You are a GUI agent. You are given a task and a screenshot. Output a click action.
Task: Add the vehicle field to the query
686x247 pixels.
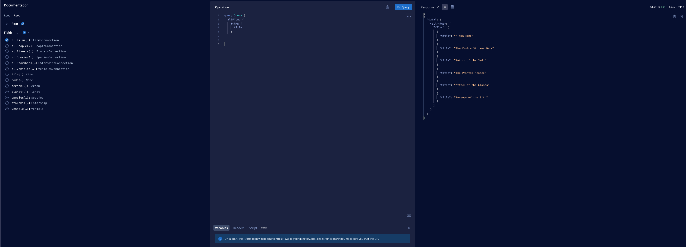tap(7, 109)
